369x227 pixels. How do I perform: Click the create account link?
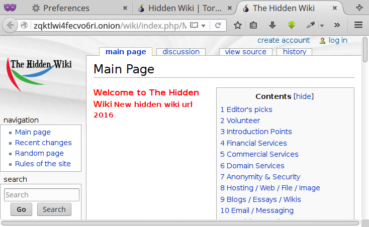[x=284, y=40]
